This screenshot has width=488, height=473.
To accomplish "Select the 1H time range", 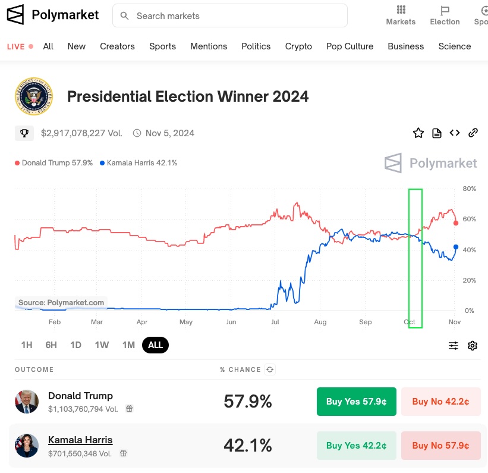I will pos(27,345).
